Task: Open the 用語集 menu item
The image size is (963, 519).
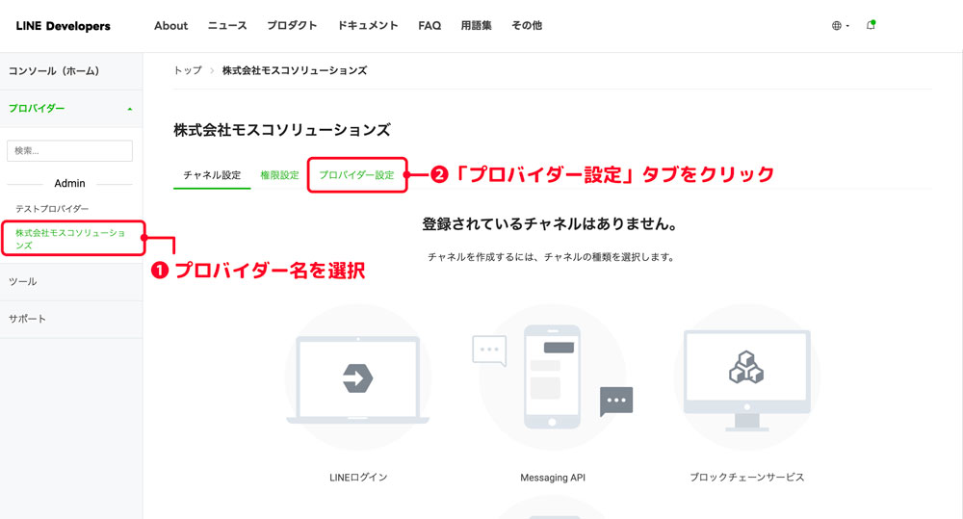Action: (x=476, y=26)
